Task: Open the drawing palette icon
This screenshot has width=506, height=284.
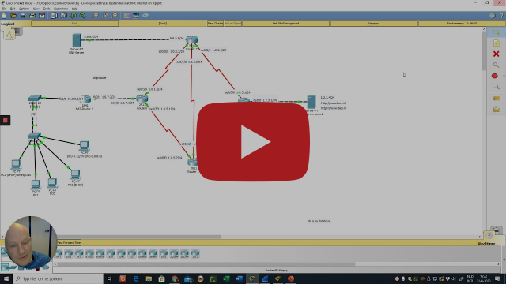Action: click(x=126, y=16)
